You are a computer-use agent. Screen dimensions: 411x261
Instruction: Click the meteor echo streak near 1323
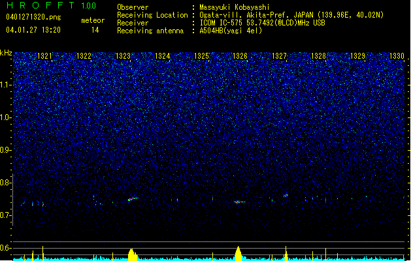click(133, 199)
